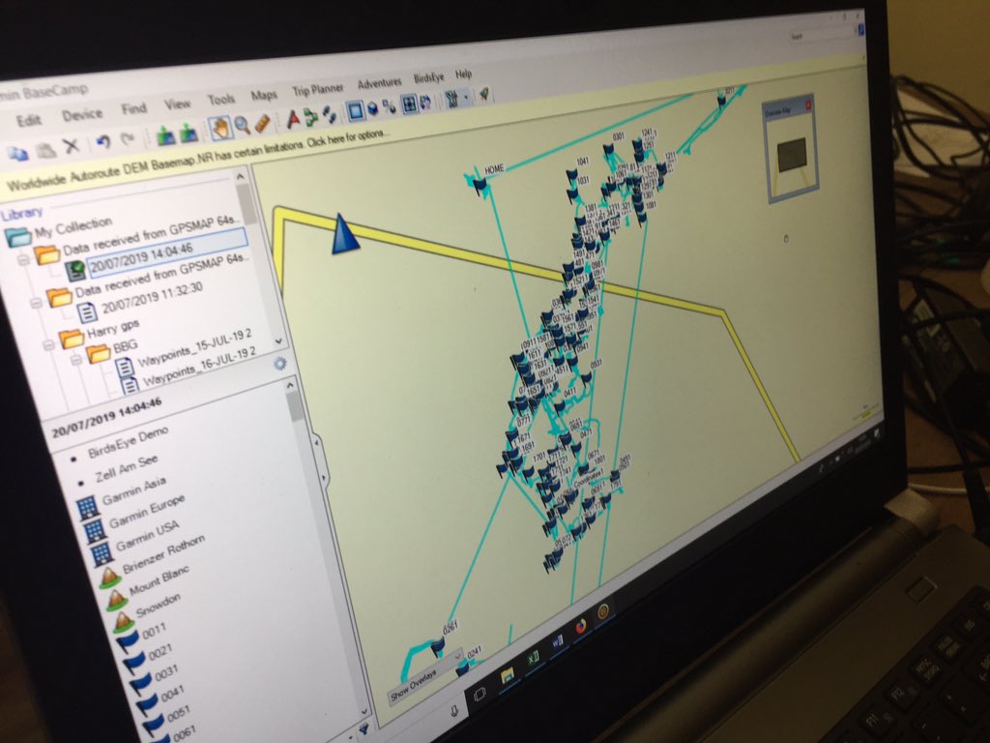The image size is (990, 743).
Task: Select the Brienzer Rothorn waypoint
Action: point(163,554)
